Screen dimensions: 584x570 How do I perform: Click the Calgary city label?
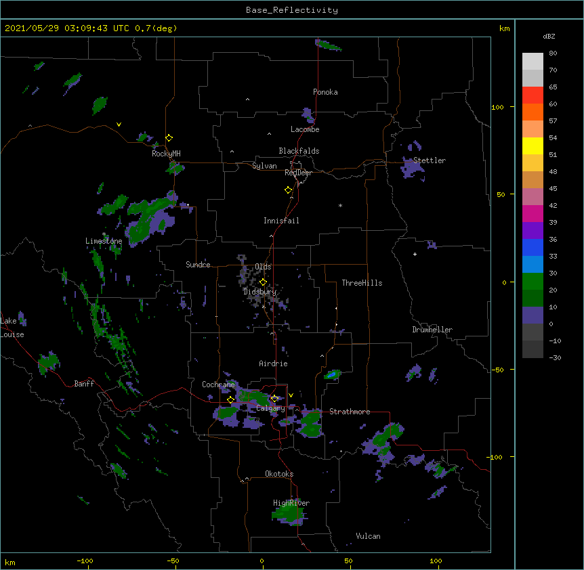pos(270,408)
